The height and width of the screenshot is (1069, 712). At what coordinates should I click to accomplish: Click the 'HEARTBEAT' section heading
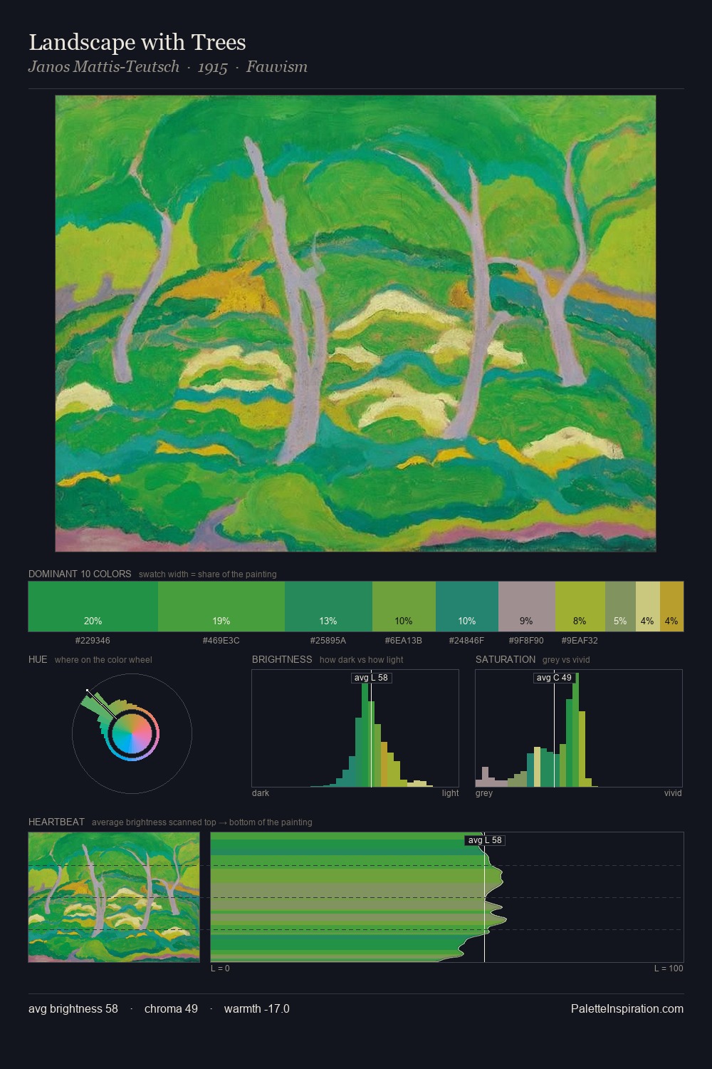click(56, 822)
